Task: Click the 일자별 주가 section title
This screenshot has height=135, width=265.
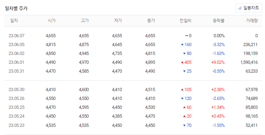Action: pos(16,9)
